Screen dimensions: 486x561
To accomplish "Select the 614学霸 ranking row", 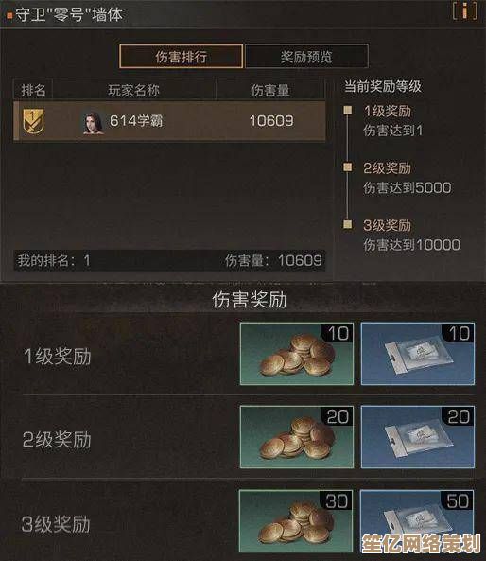I will click(169, 121).
